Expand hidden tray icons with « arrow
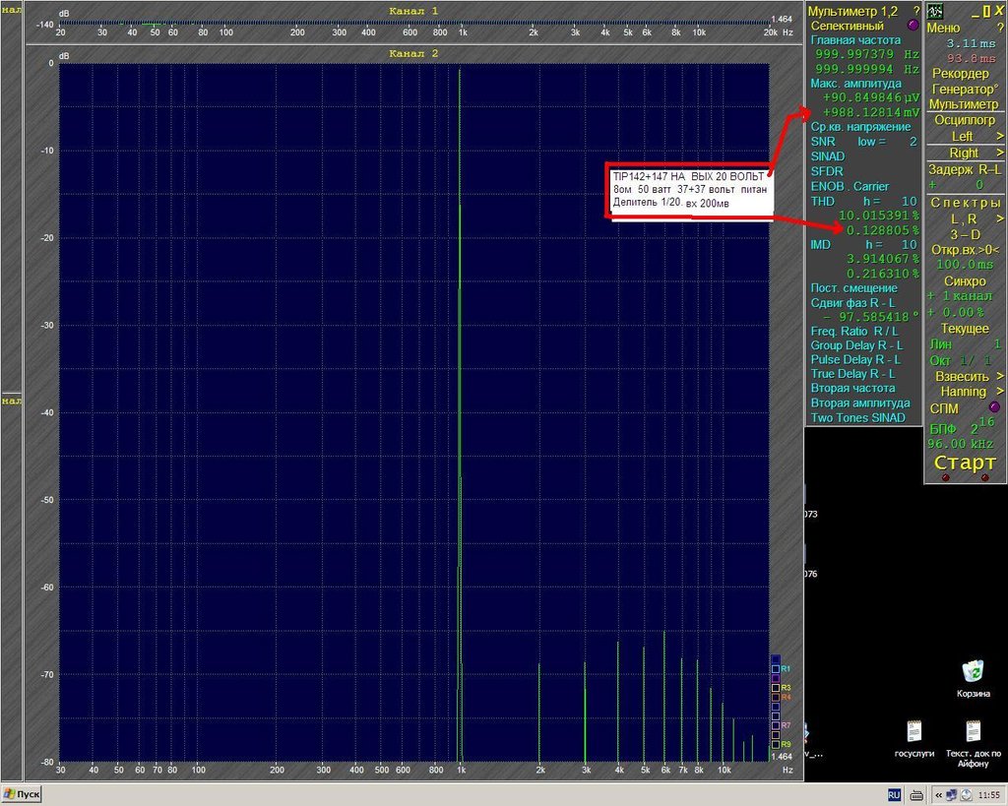This screenshot has height=806, width=1008. click(938, 795)
